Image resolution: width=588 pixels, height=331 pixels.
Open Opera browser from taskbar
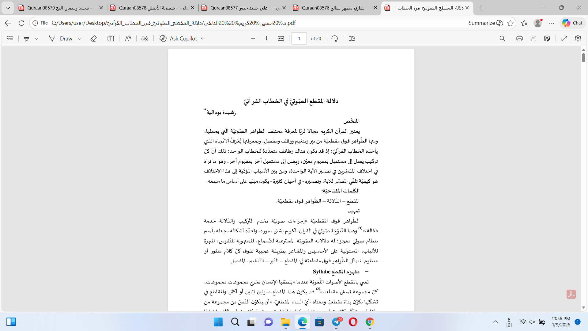pos(353,322)
